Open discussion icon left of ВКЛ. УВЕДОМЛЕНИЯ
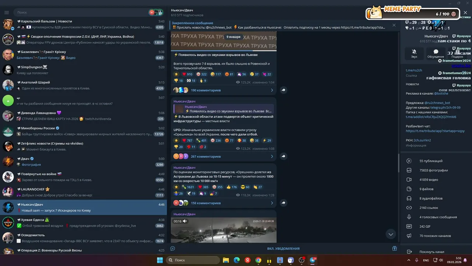The width and height of the screenshot is (472, 266). pos(173,249)
